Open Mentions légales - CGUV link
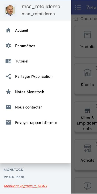The width and height of the screenshot is (97, 194). 25,186
